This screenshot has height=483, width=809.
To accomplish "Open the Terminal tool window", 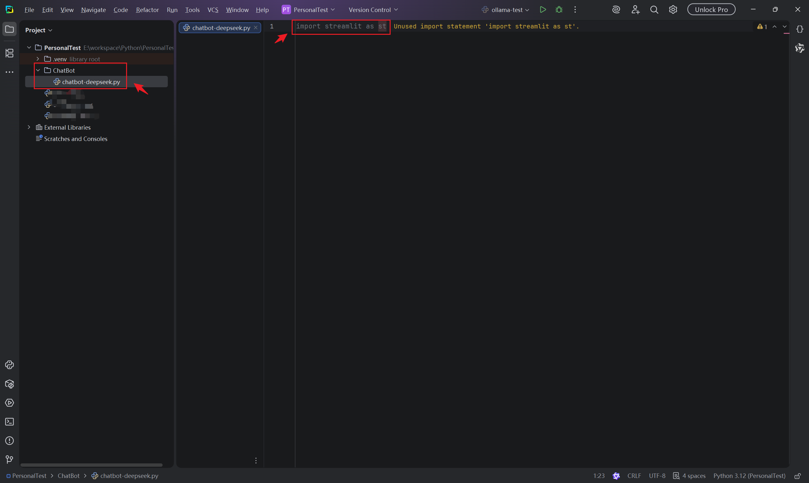I will click(9, 422).
